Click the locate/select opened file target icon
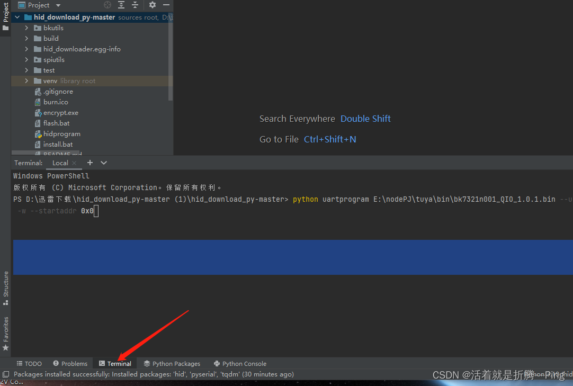Image resolution: width=573 pixels, height=386 pixels. click(x=108, y=5)
